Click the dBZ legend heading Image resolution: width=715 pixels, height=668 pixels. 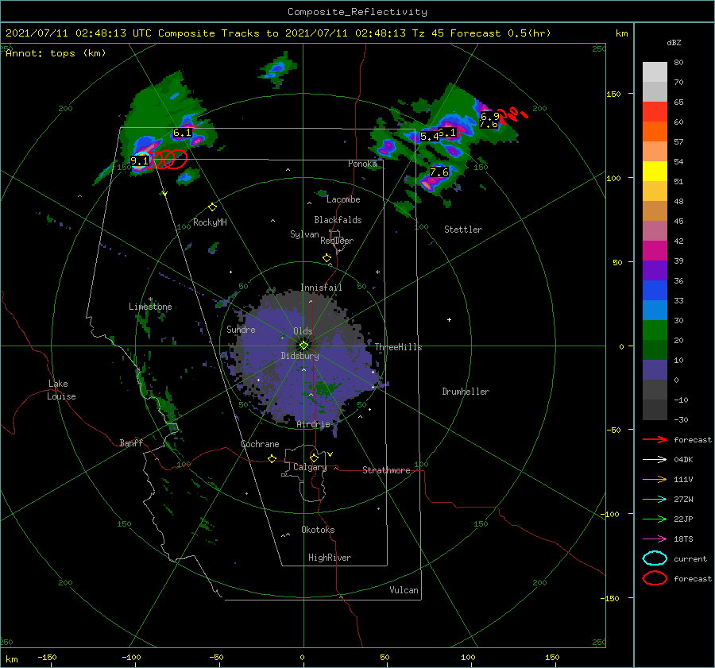(x=674, y=42)
